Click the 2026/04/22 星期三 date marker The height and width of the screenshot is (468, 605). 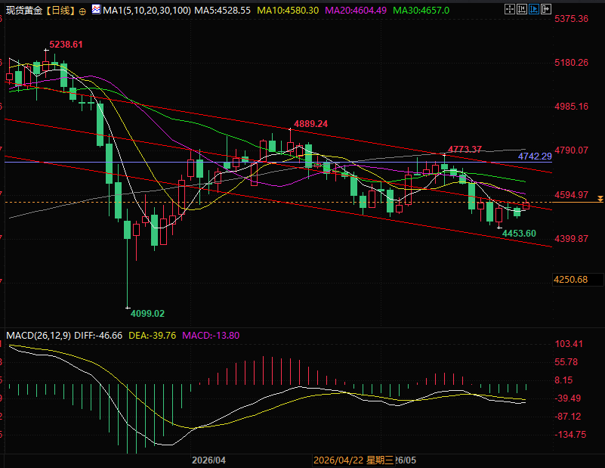[353, 460]
